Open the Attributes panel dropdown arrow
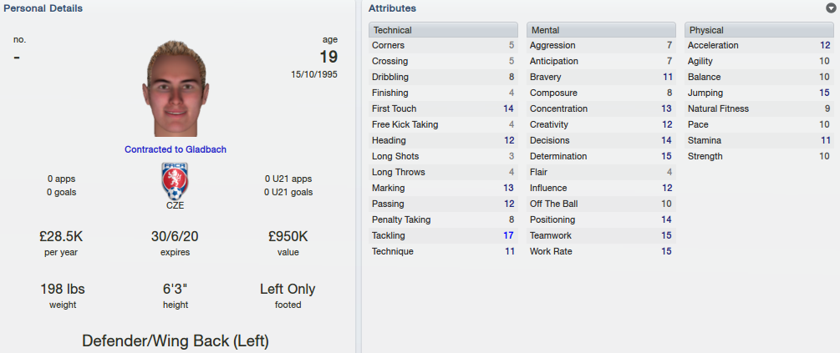The image size is (840, 353). coord(831,8)
